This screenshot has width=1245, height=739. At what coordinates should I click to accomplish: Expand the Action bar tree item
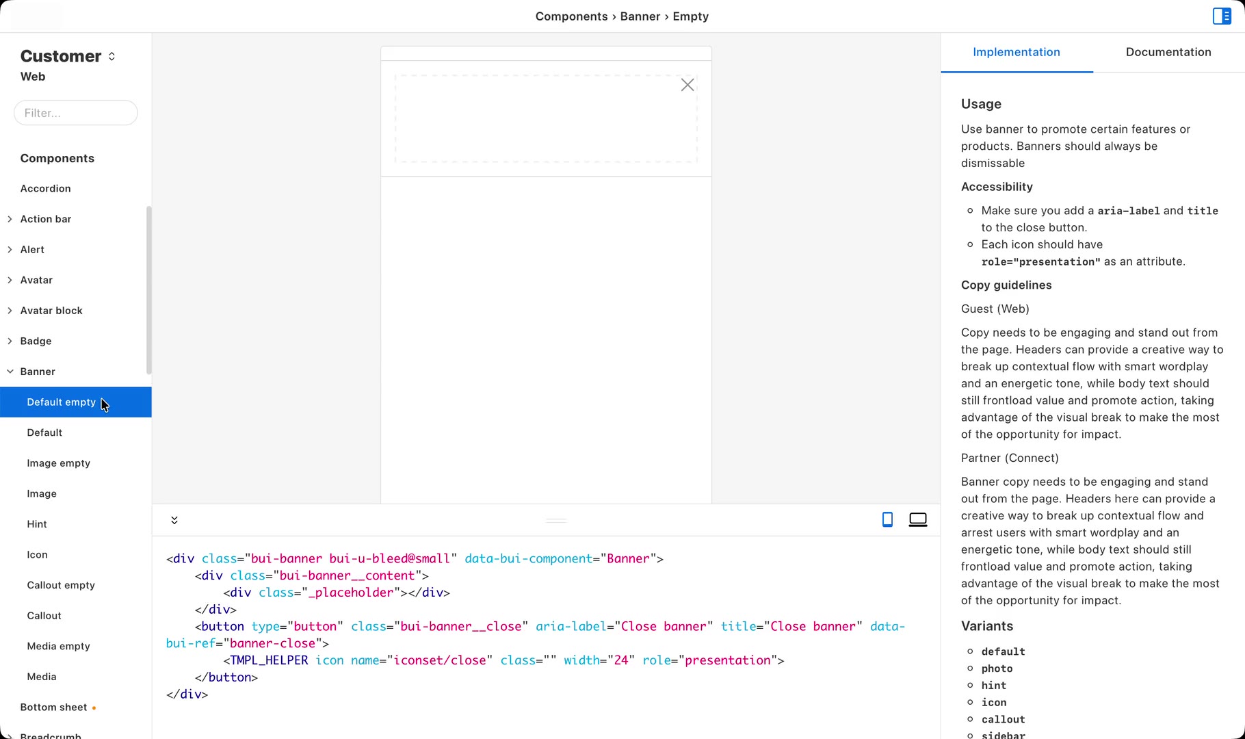[x=10, y=219]
